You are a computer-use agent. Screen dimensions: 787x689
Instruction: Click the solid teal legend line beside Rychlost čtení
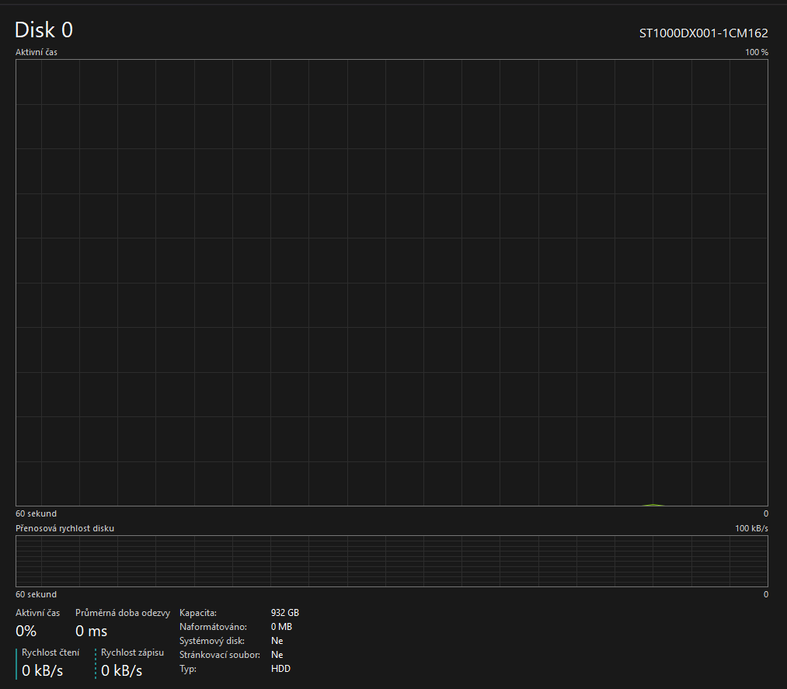[16, 663]
